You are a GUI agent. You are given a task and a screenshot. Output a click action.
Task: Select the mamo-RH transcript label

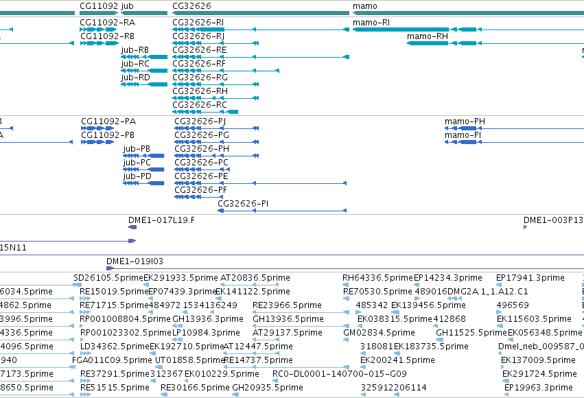pos(428,36)
